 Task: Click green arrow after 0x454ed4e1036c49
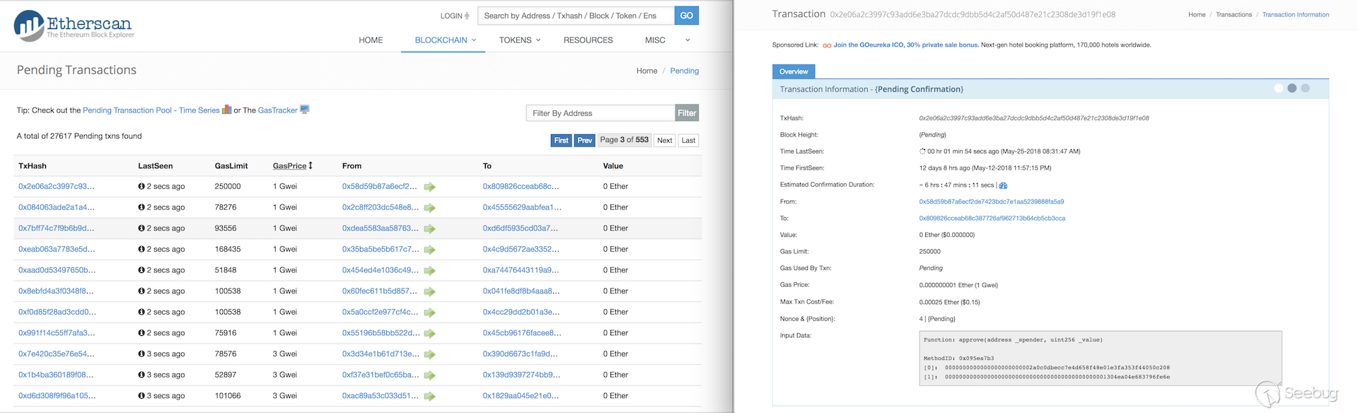[429, 271]
